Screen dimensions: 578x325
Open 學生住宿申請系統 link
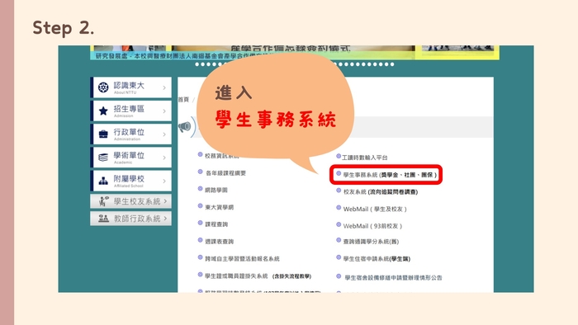click(377, 259)
